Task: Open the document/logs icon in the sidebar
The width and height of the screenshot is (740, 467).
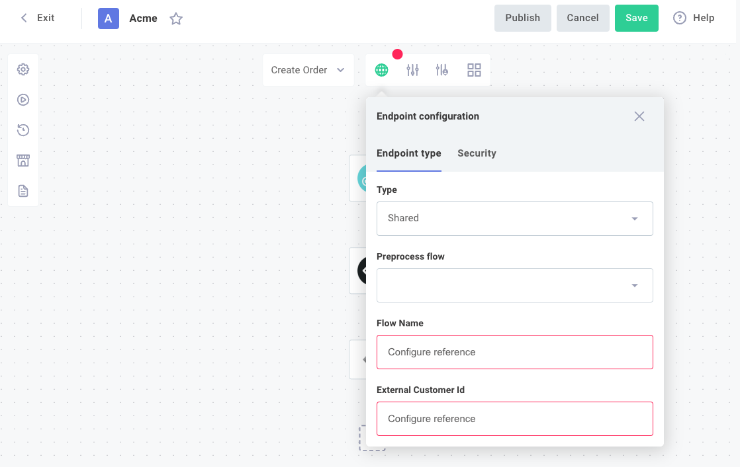Action: click(23, 190)
